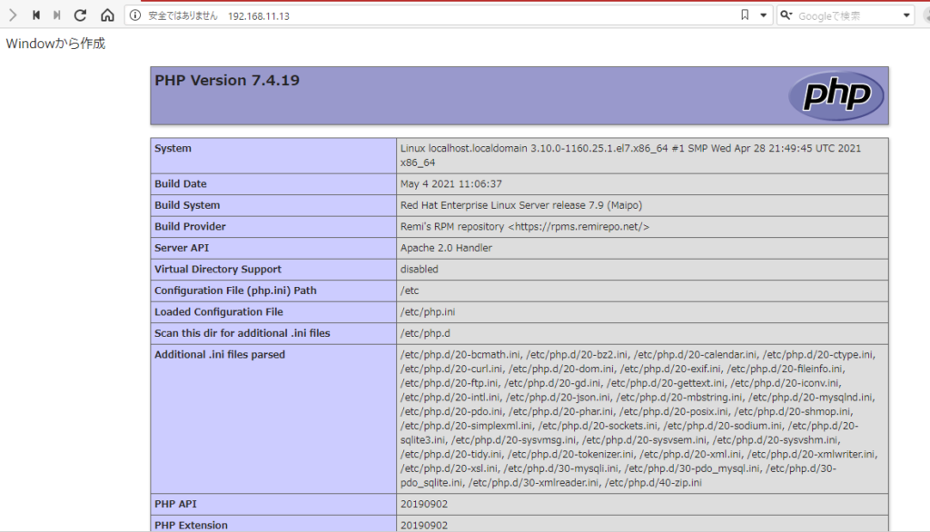Click the search magnifier engine icon
This screenshot has width=930, height=532.
pos(787,15)
